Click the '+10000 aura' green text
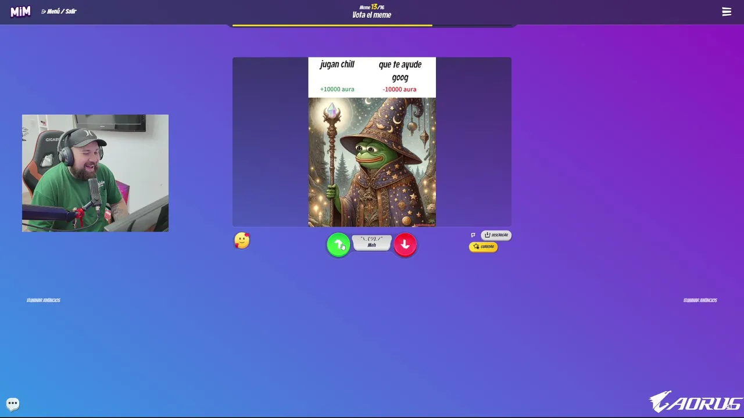The height and width of the screenshot is (418, 744). [x=337, y=89]
